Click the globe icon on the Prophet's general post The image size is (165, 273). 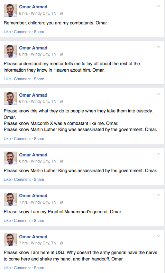(61, 202)
